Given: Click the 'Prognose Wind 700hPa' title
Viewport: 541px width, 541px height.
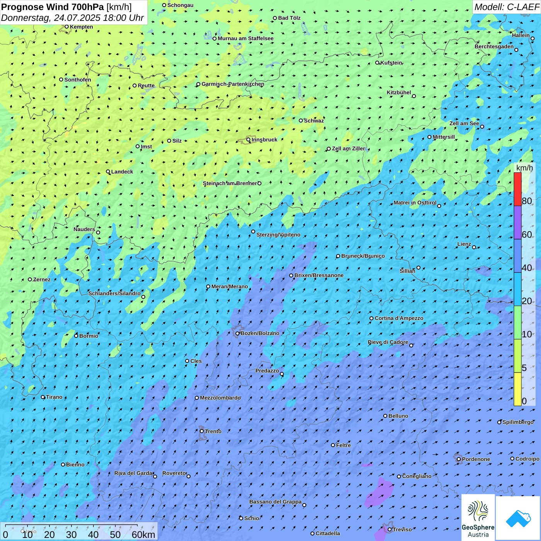Looking at the screenshot, I should 53,7.
